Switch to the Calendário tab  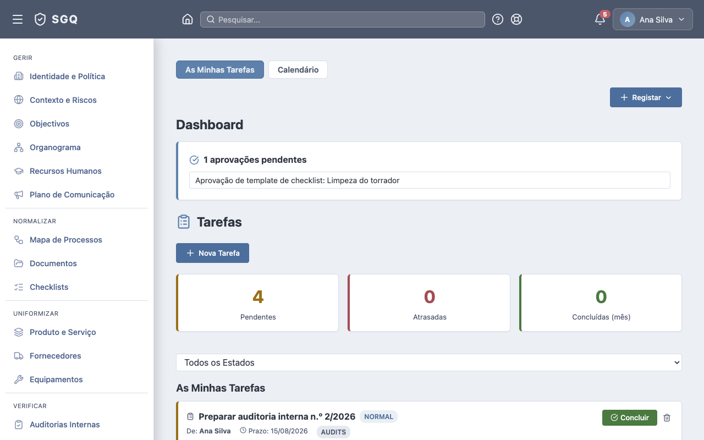298,70
